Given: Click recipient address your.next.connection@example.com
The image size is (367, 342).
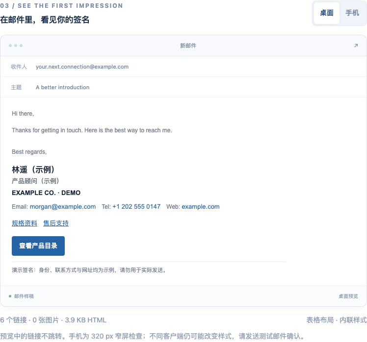Looking at the screenshot, I should click(82, 67).
